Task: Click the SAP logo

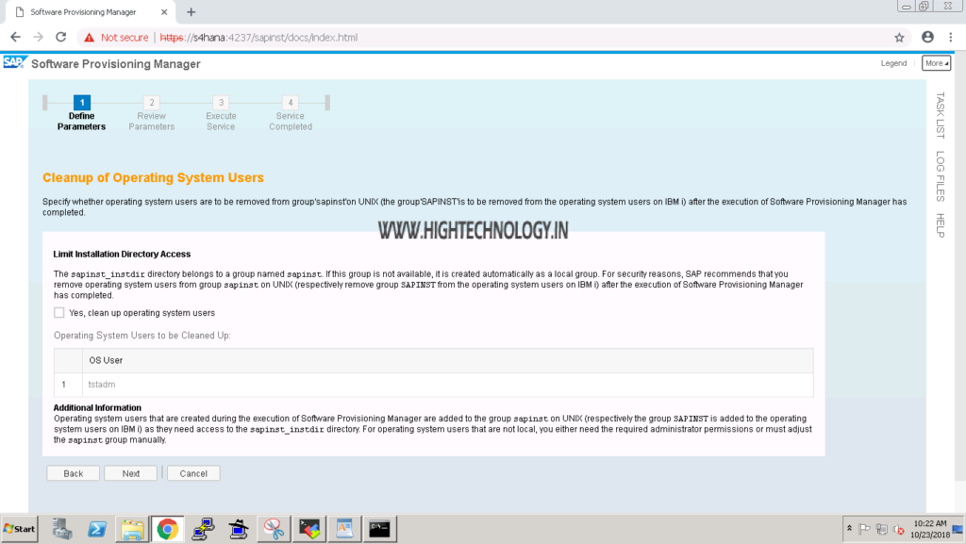Action: (14, 63)
